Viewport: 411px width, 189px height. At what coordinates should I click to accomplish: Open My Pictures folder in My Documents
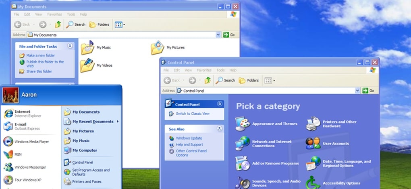point(168,47)
